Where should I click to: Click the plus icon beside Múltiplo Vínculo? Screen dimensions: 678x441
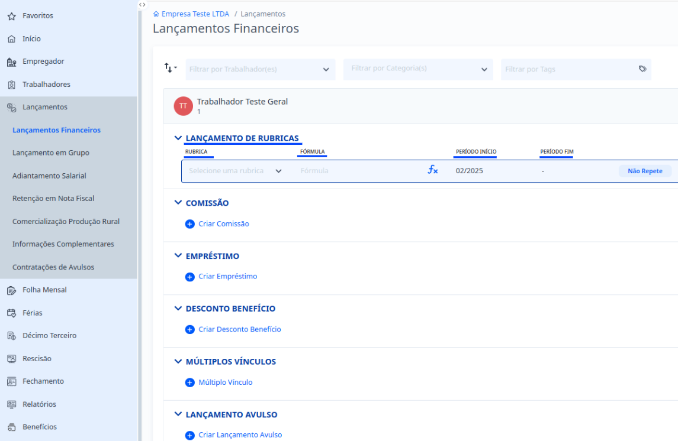[x=190, y=382]
